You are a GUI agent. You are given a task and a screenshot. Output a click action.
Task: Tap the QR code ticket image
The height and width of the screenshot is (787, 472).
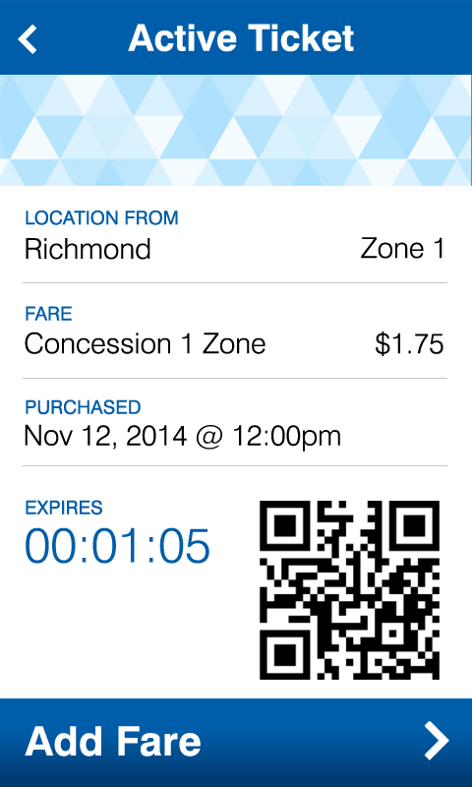click(350, 590)
